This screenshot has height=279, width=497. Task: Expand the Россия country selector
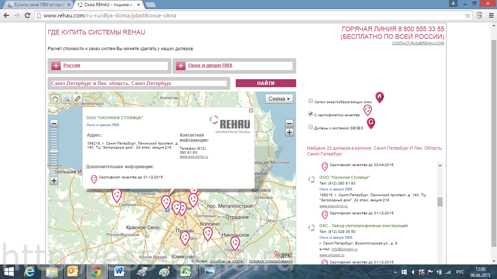(x=56, y=66)
